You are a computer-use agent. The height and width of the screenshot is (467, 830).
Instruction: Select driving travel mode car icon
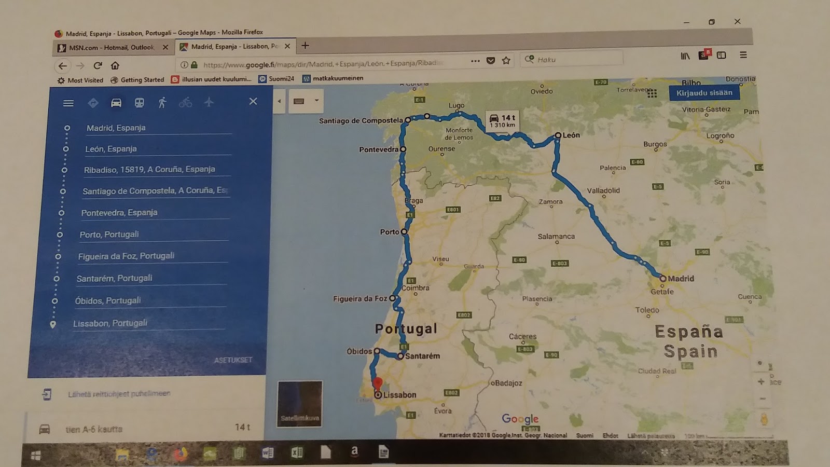point(116,103)
